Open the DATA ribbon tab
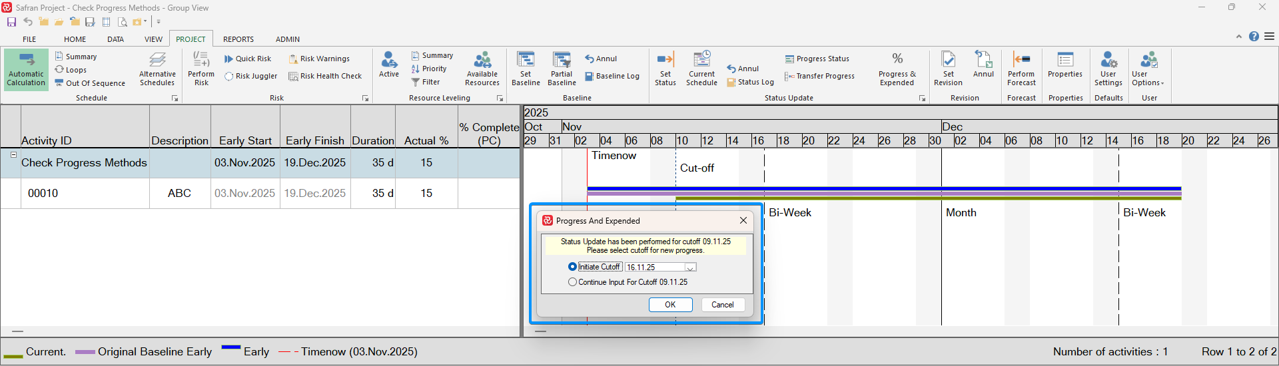Screen dimensions: 1279x366 115,39
